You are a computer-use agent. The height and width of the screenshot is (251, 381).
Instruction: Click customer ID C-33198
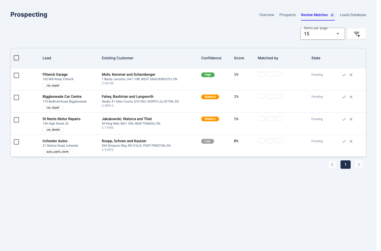[107, 83]
